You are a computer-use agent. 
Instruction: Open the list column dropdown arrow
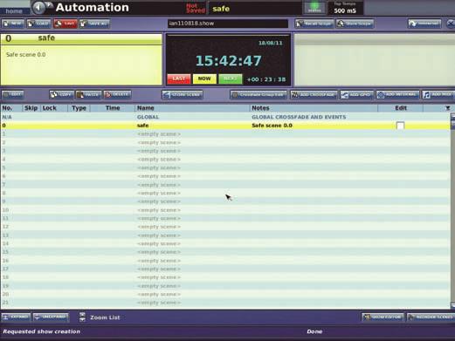(x=448, y=108)
